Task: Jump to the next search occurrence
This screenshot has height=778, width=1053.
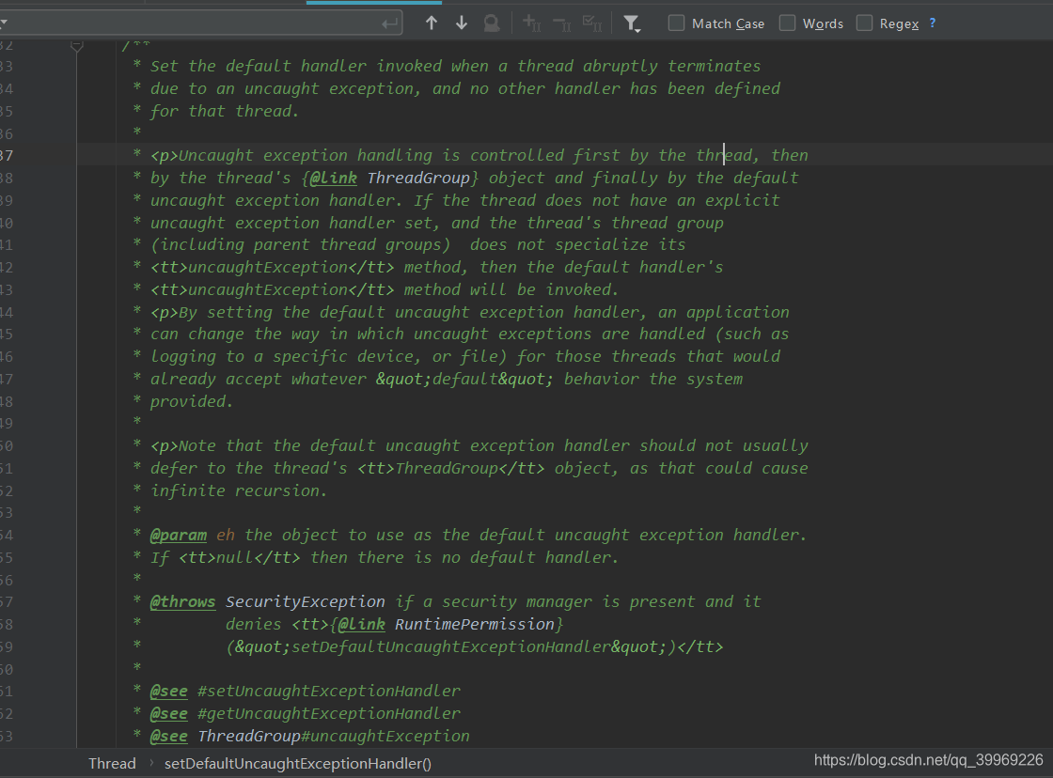Action: [461, 23]
